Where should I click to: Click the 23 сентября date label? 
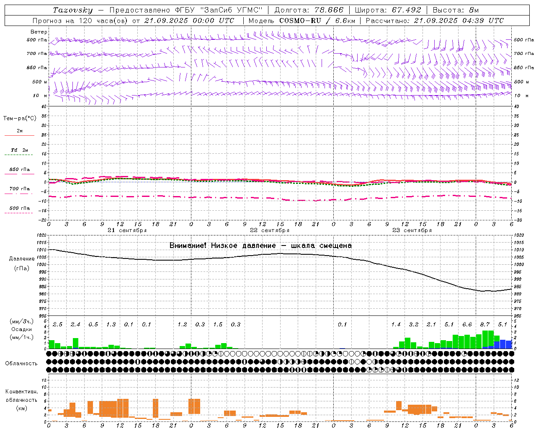pyautogui.click(x=412, y=230)
